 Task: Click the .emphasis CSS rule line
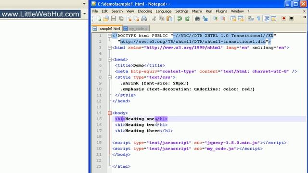(187, 89)
